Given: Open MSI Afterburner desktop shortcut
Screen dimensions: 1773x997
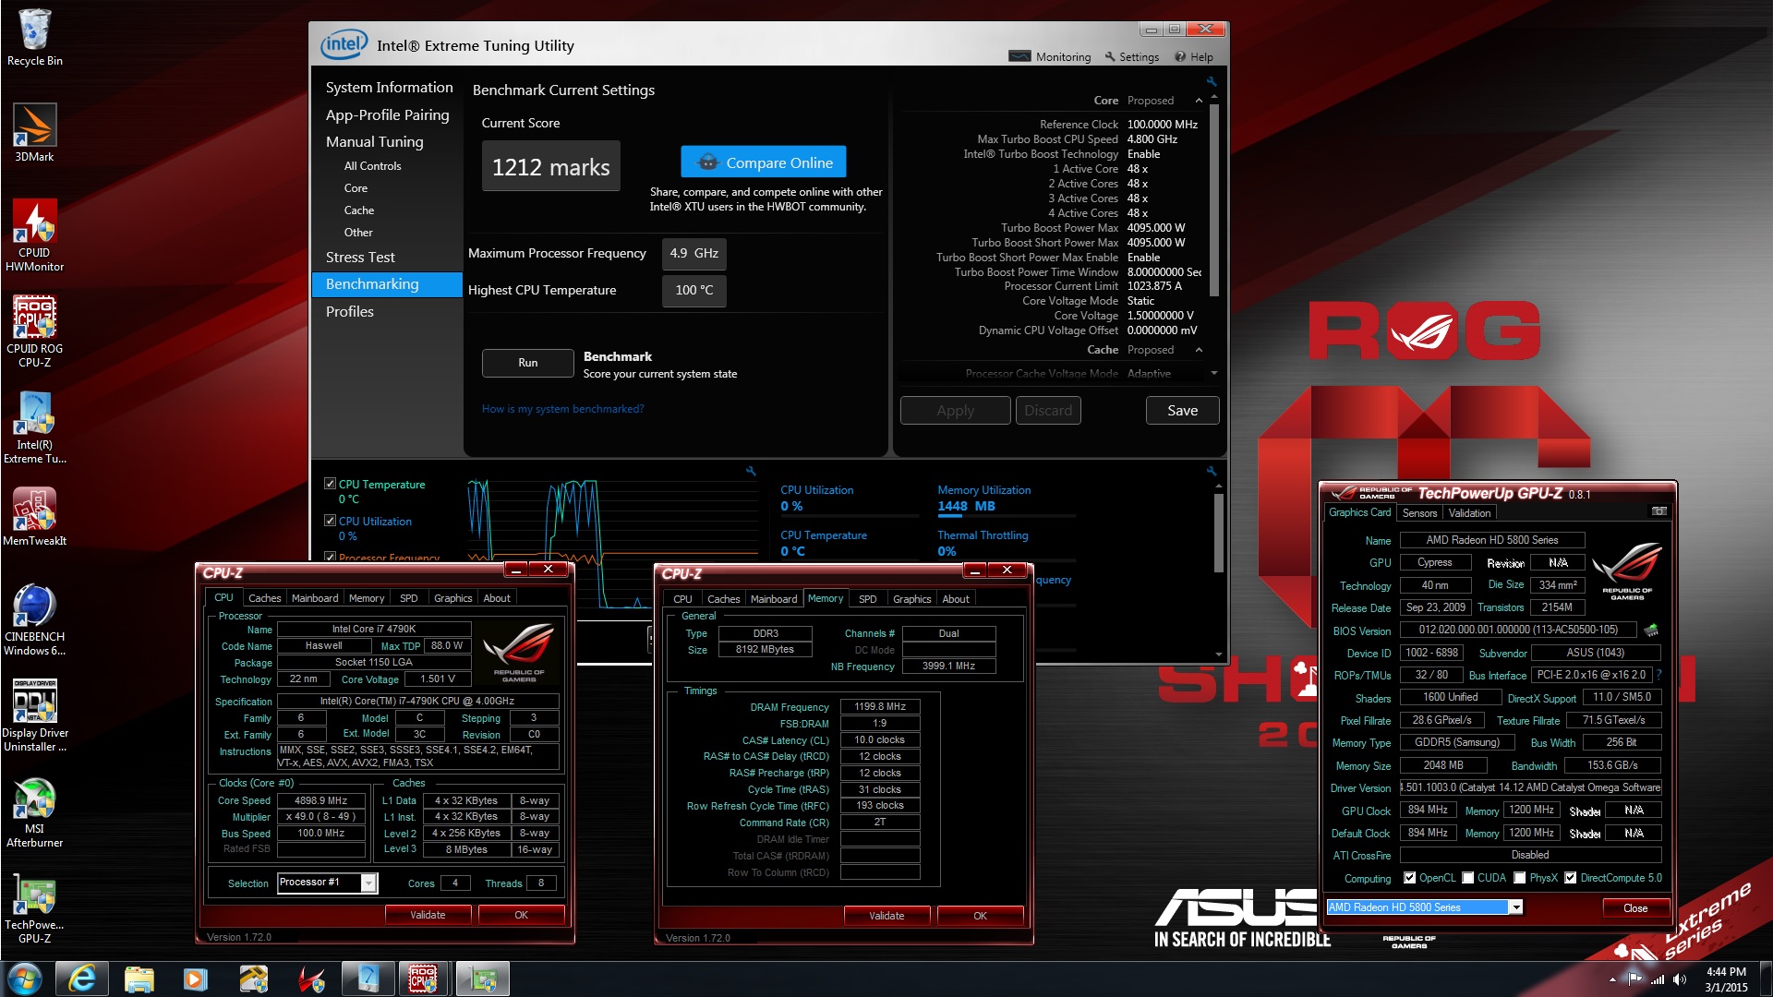Looking at the screenshot, I should click(x=34, y=812).
